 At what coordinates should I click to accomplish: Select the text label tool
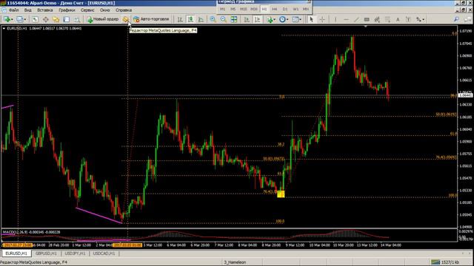coord(408,19)
